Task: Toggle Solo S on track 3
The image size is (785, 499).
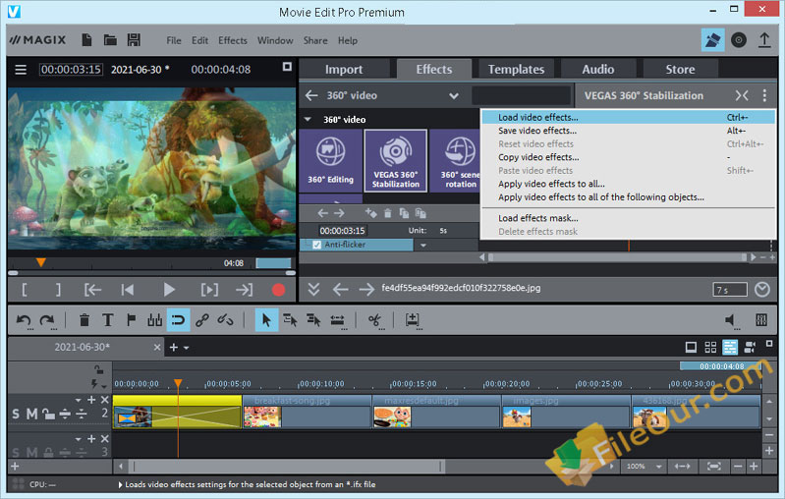Action: pyautogui.click(x=16, y=453)
